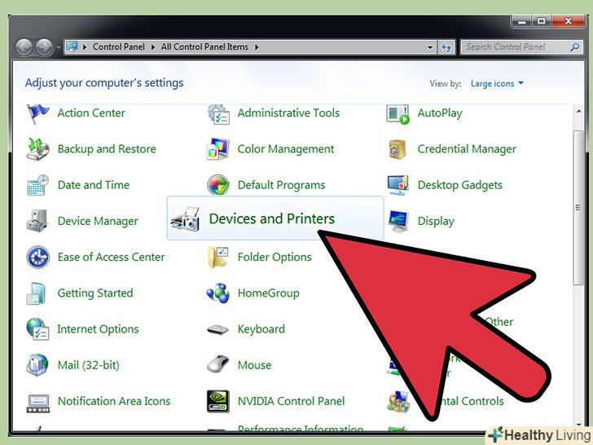593x445 pixels.
Task: Select All Control Panel Items breadcrumb
Action: 204,47
